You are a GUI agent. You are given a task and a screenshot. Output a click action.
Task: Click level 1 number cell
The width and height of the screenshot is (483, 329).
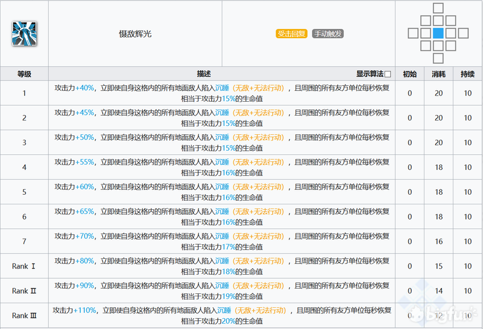tap(24, 93)
